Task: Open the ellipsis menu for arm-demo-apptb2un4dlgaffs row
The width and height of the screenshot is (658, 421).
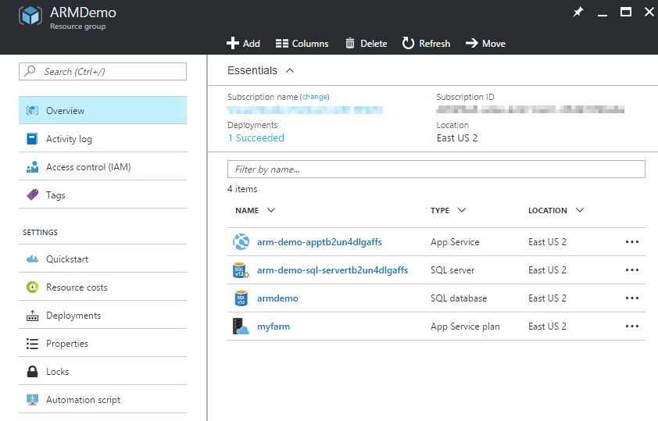Action: pos(632,242)
